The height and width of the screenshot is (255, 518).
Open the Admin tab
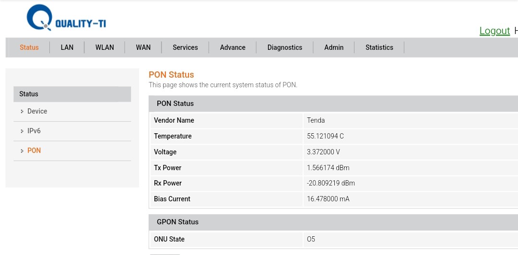tap(334, 47)
